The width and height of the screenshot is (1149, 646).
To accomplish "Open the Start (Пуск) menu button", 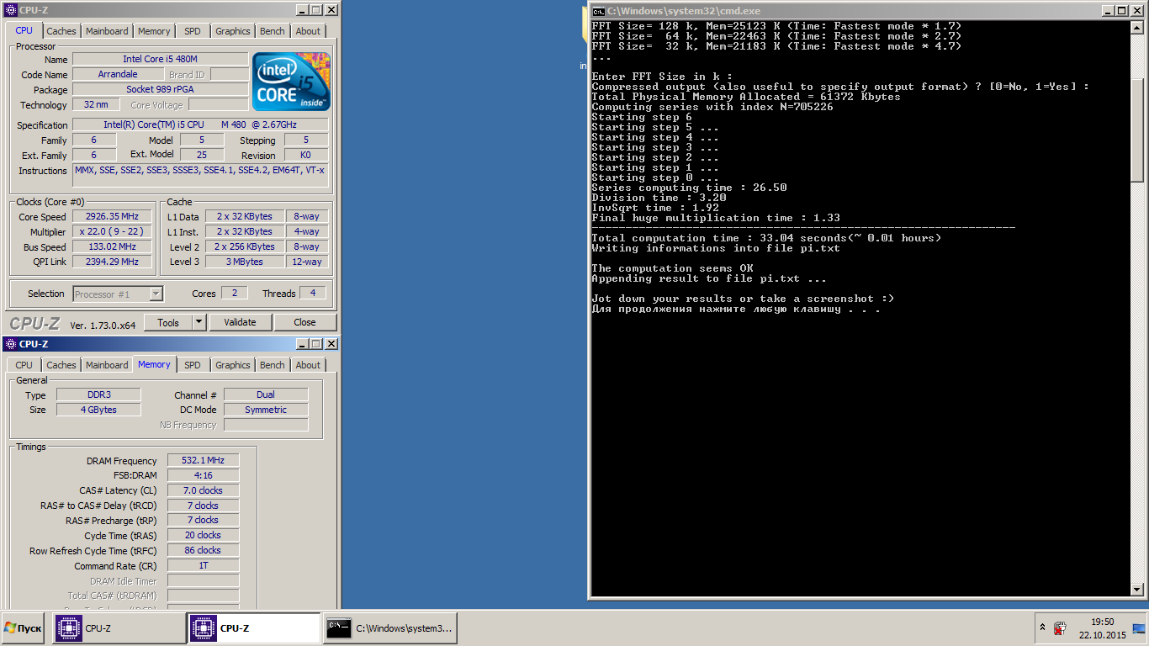I will pyautogui.click(x=24, y=628).
